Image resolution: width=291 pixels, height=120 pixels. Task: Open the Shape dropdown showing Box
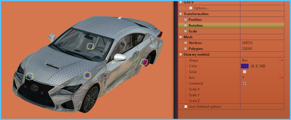pos(282,60)
